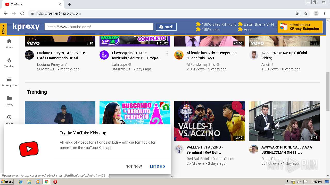330x185 pixels.
Task: Open VALLES-T VS. ACZINO thumbnail
Action: pos(210,121)
